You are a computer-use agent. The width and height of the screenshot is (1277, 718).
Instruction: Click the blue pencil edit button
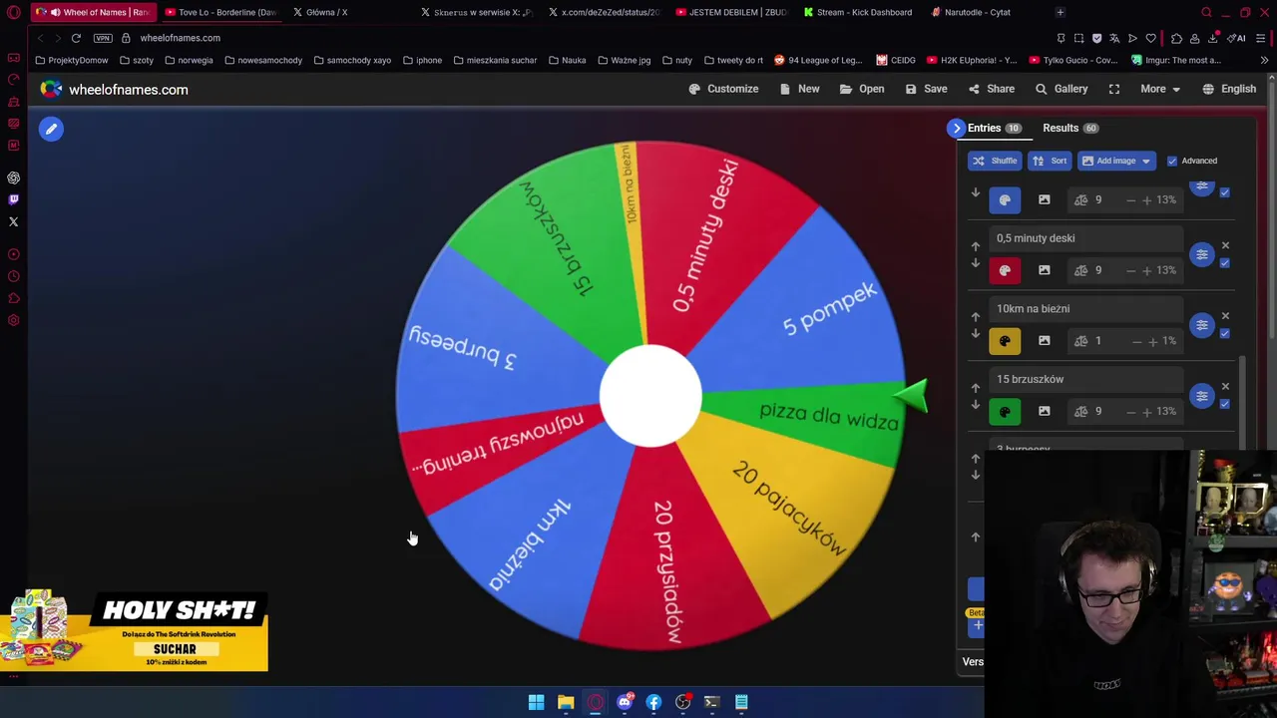51,129
